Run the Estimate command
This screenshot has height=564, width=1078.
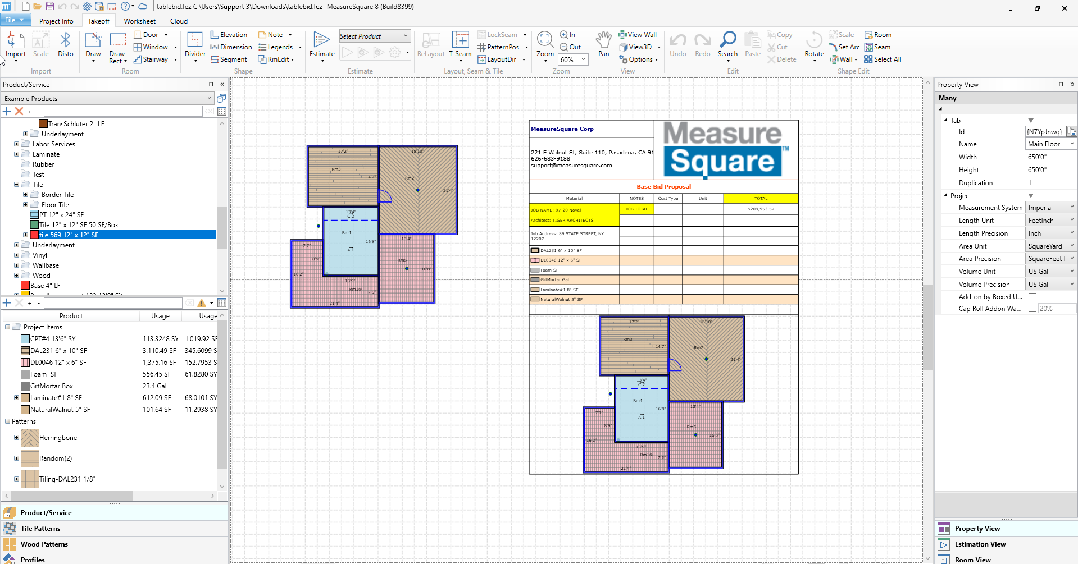pos(322,45)
